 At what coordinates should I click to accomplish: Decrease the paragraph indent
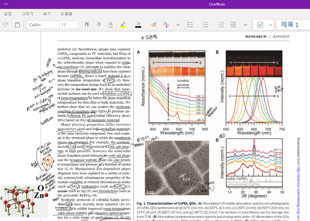[x=221, y=25]
